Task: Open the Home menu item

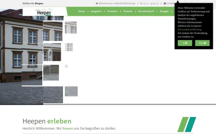Action: click(82, 12)
